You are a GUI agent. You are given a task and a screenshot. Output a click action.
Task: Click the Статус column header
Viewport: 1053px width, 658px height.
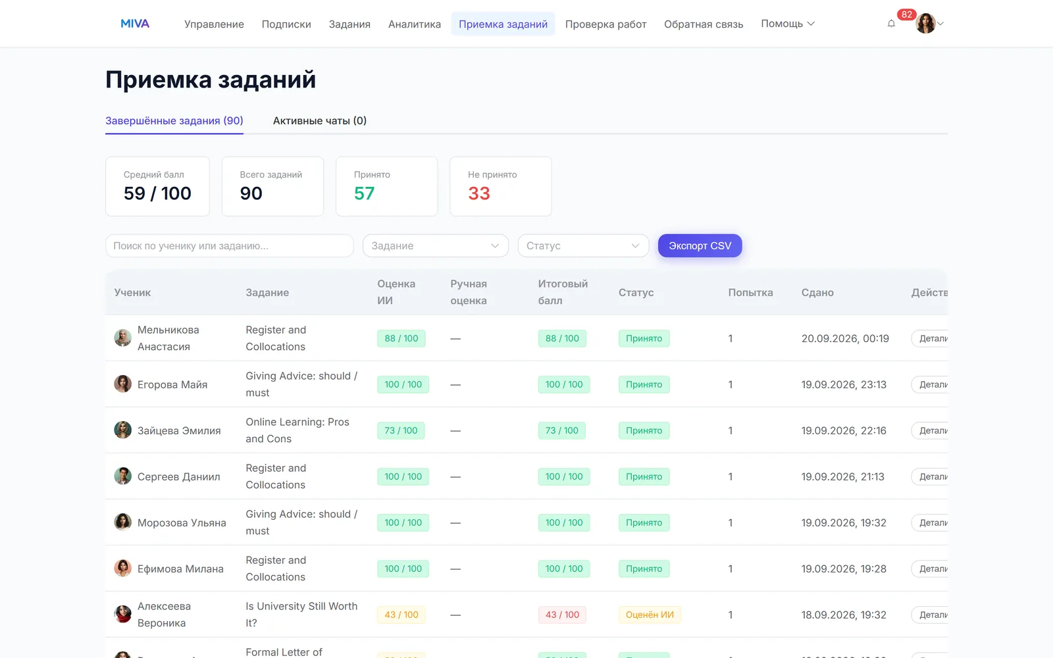(636, 293)
